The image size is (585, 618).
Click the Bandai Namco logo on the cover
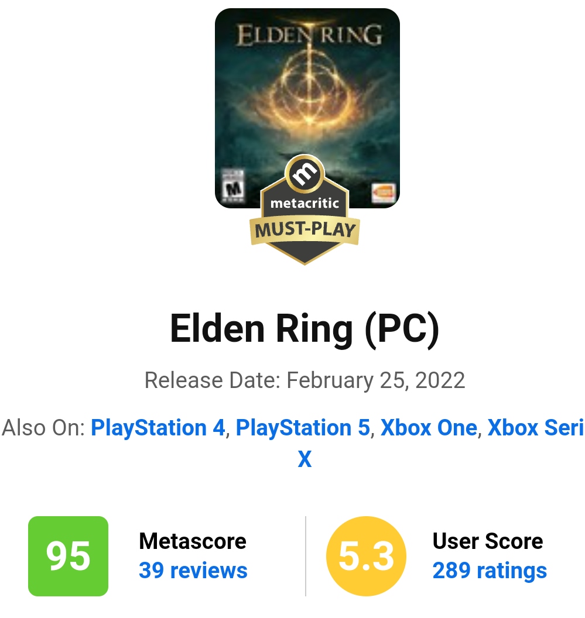point(383,193)
